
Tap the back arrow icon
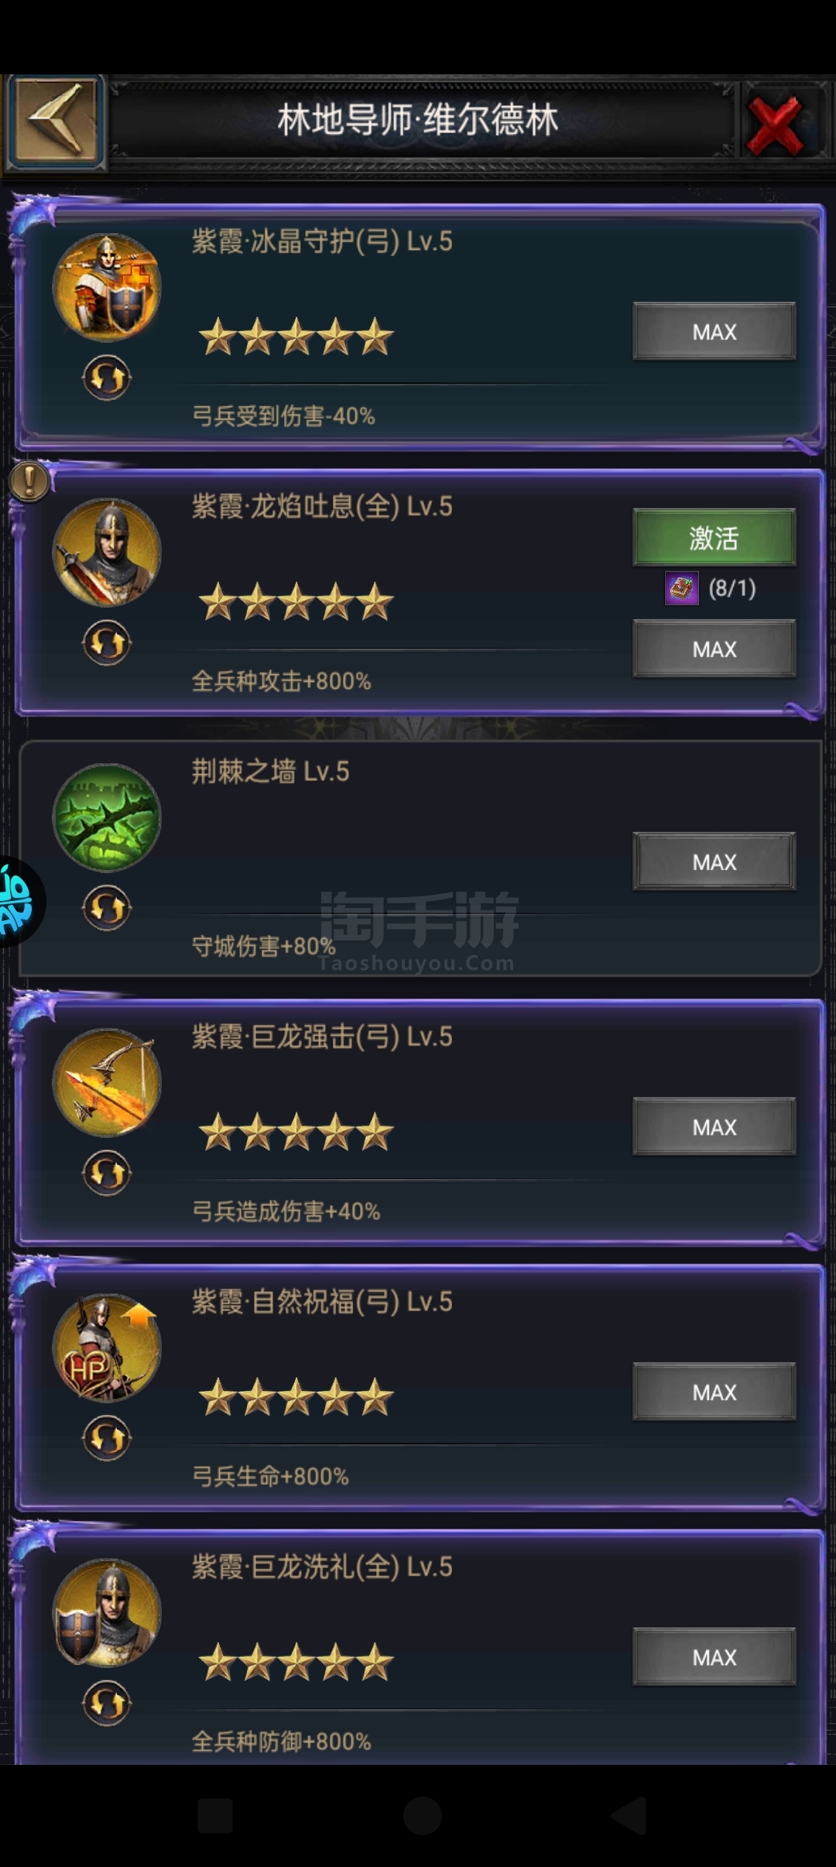click(x=55, y=122)
